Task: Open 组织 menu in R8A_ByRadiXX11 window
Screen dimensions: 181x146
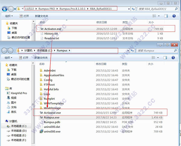Action: [9, 16]
